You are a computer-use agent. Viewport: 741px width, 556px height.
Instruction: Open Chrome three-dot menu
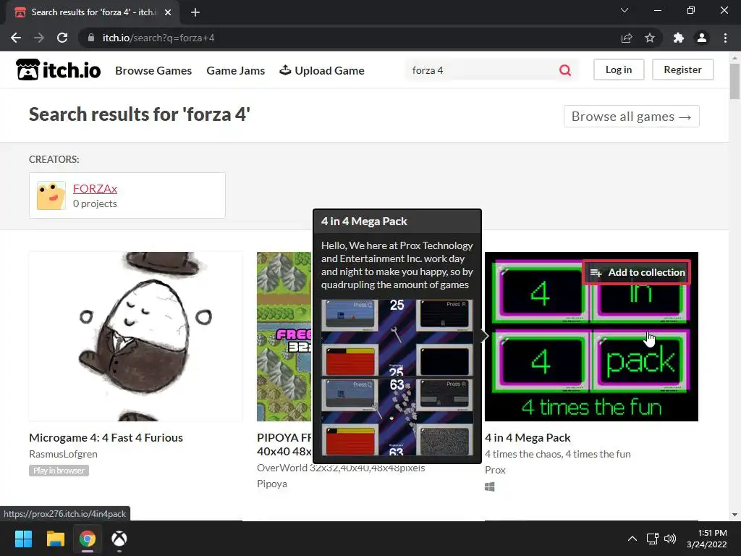point(725,38)
